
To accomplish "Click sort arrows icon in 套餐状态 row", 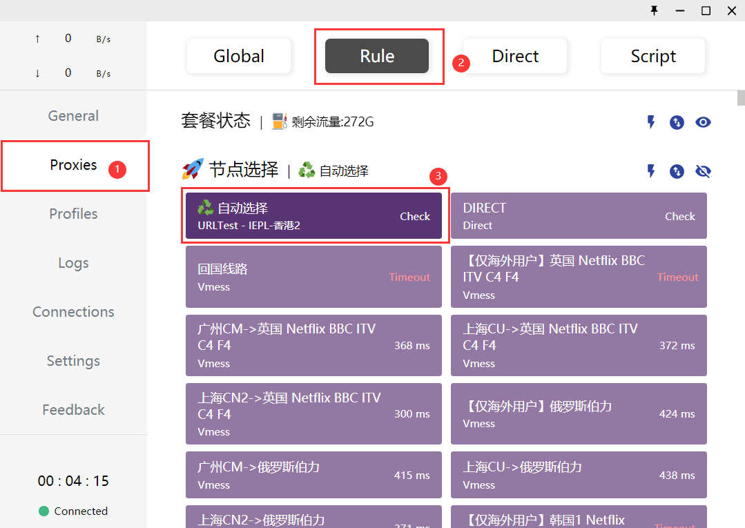I will (677, 122).
